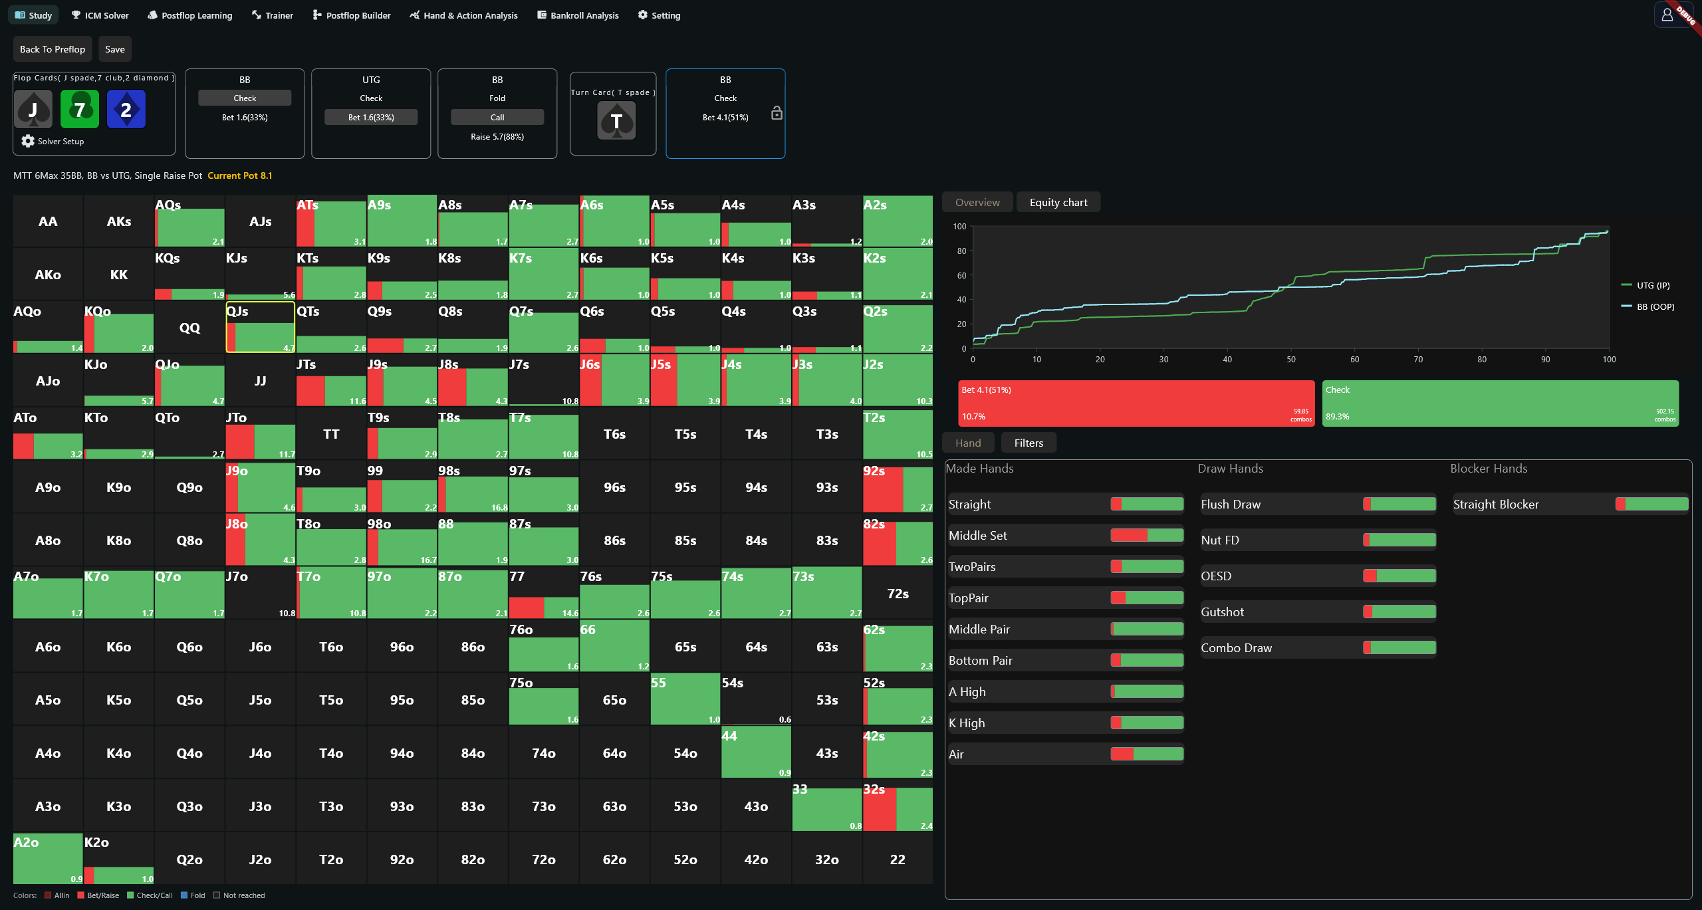Filter by Air hands
Viewport: 1702px width, 910px height.
point(1066,754)
